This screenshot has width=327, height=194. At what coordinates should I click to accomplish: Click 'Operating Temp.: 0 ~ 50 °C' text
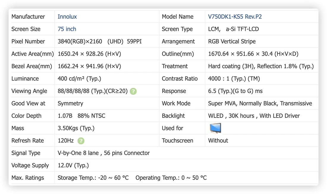171,178
